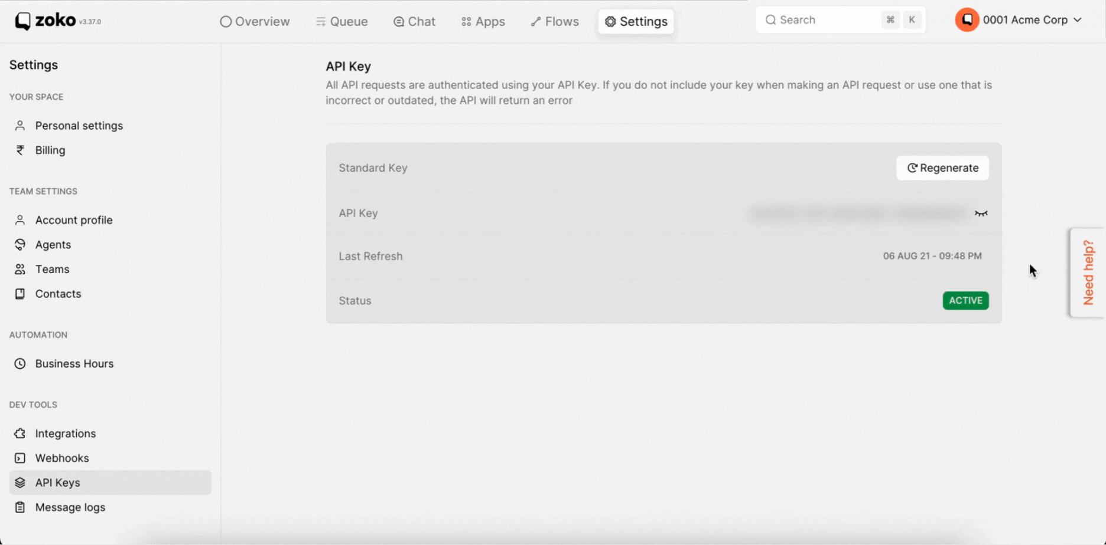Click the Queue list icon

(320, 22)
